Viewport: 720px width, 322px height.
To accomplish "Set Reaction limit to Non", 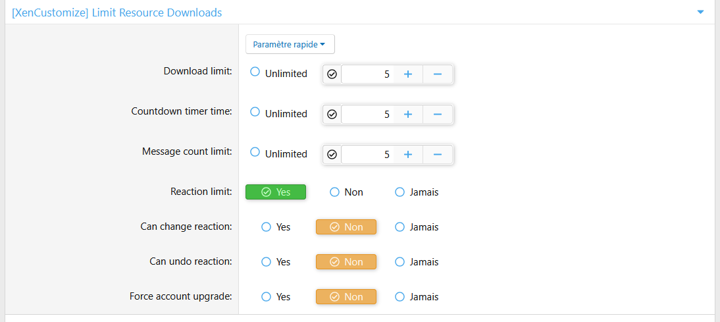I will pyautogui.click(x=334, y=192).
